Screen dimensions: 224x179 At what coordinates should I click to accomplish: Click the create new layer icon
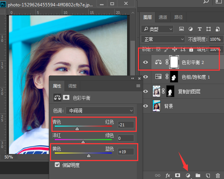tap(208, 175)
